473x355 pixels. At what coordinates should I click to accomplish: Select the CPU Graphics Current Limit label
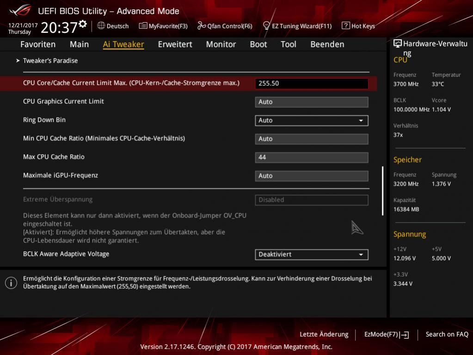63,101
